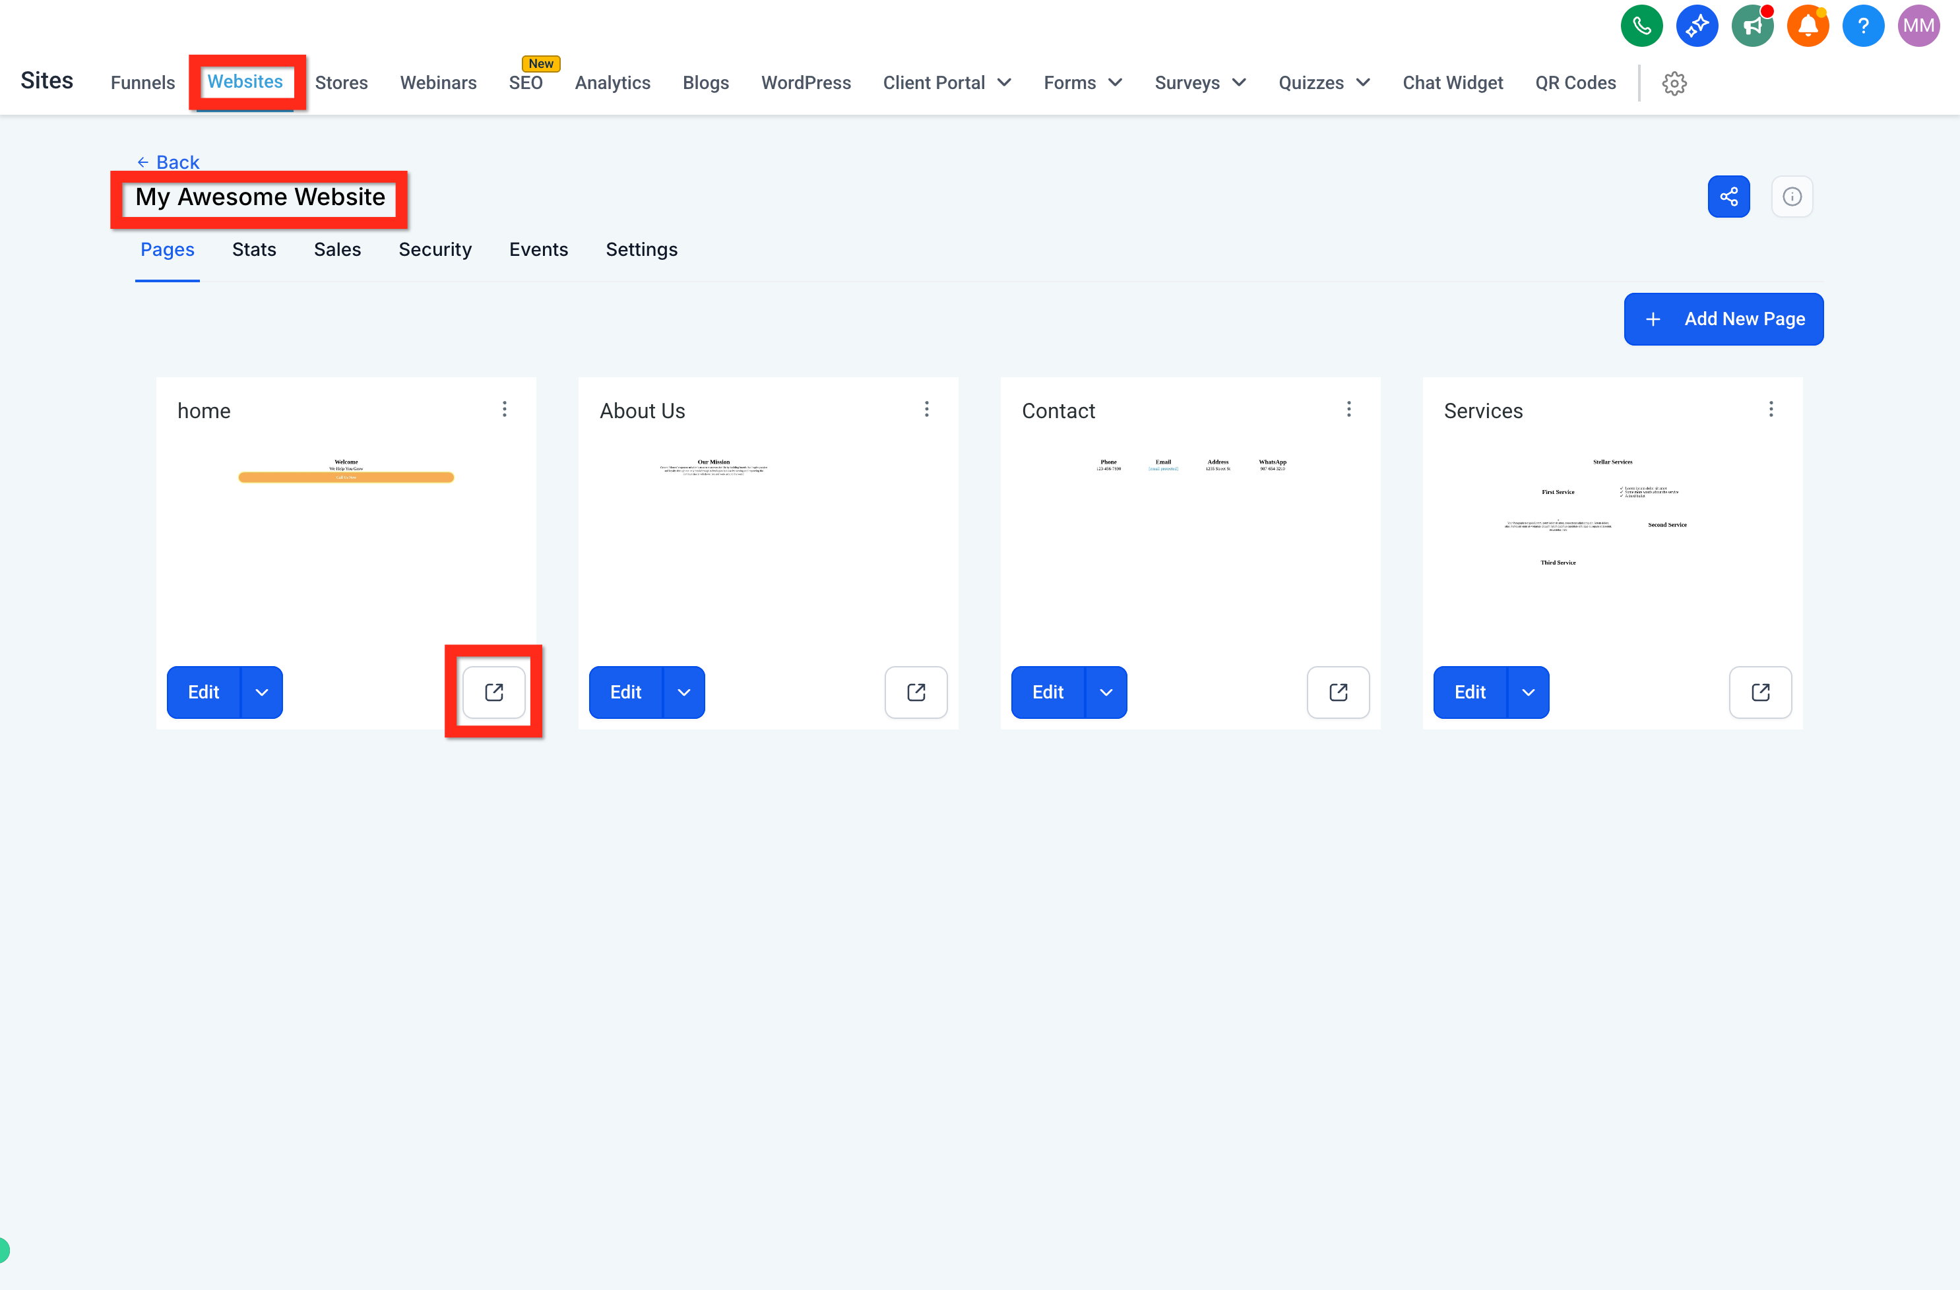
Task: Open the Surveys dropdown menu
Action: (x=1201, y=83)
